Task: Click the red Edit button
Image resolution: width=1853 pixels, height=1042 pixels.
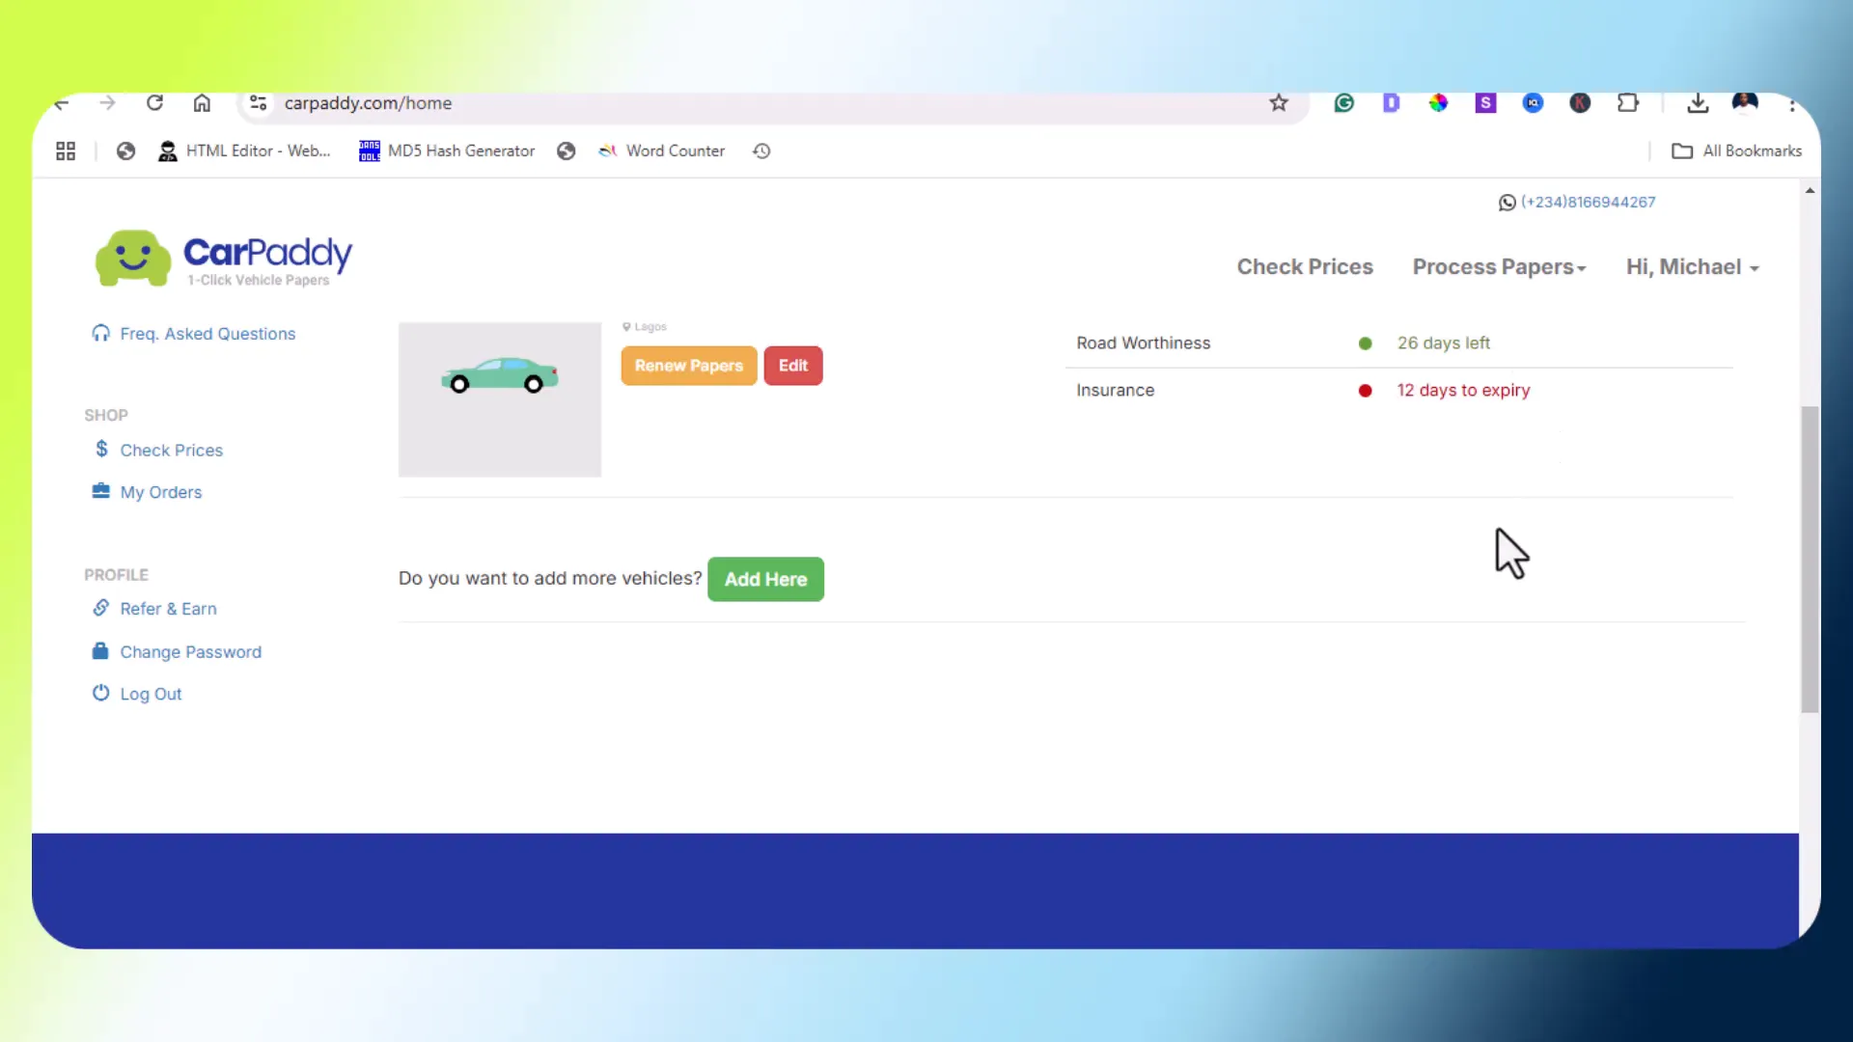Action: pyautogui.click(x=793, y=366)
